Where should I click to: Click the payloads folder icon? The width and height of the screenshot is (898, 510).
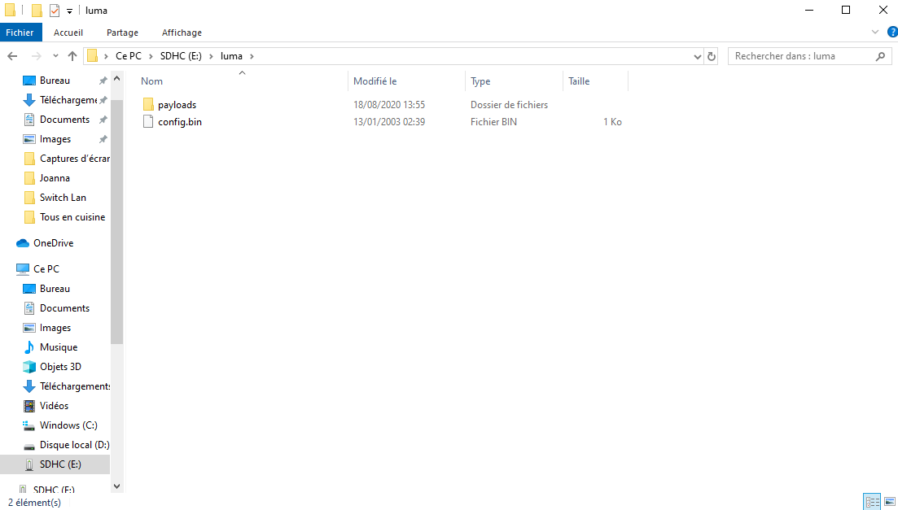coord(148,104)
